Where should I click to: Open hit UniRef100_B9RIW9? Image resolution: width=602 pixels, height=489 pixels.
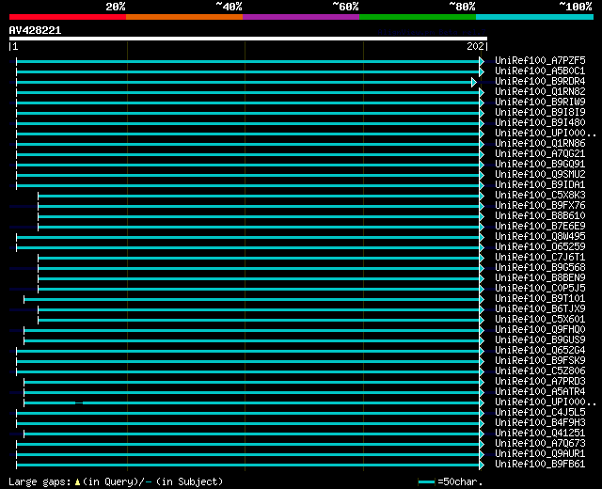pyautogui.click(x=540, y=103)
